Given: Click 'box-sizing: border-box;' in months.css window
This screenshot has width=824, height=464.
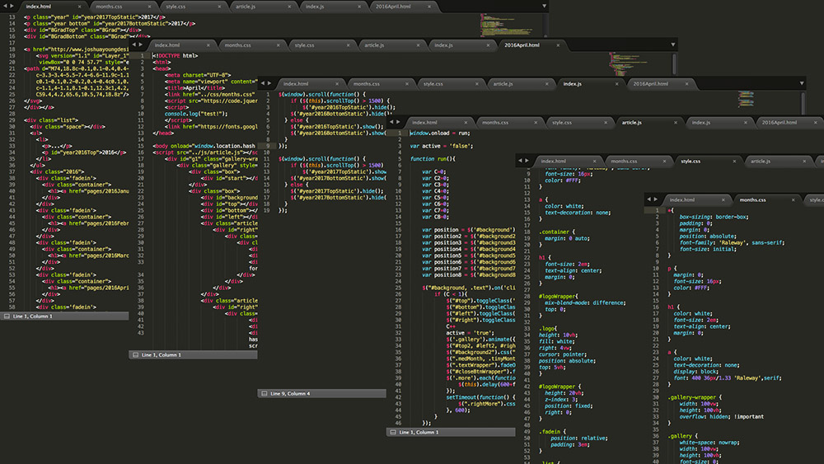Looking at the screenshot, I should click(714, 217).
